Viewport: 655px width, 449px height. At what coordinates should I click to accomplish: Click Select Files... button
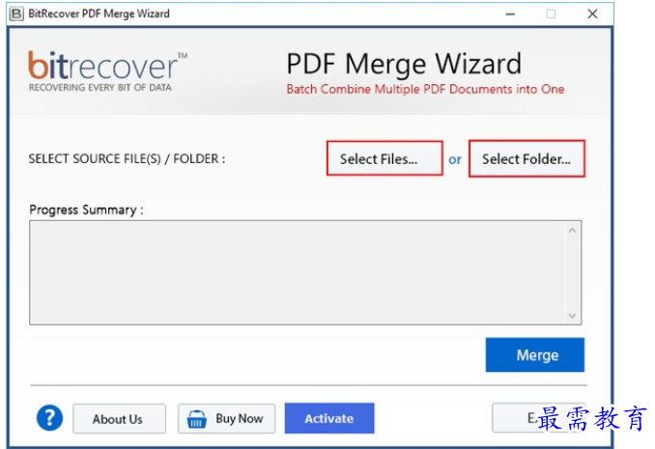(384, 158)
